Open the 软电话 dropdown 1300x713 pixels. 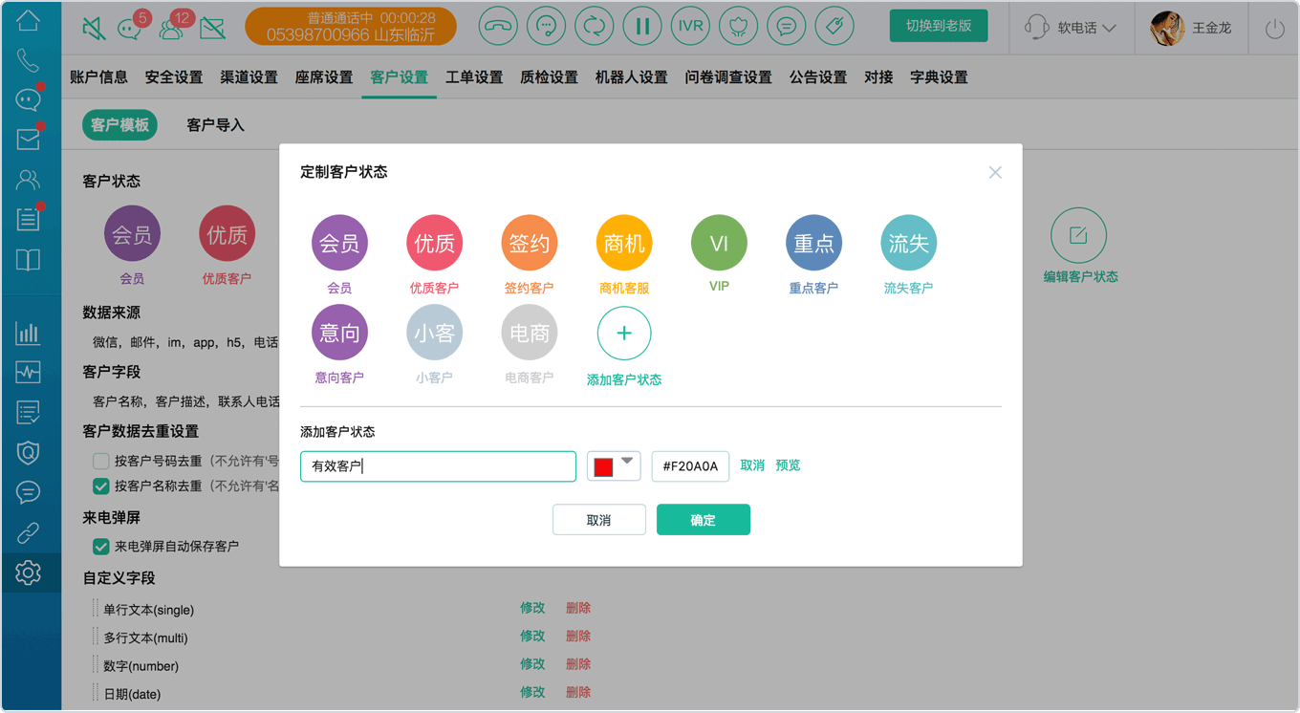tap(1071, 28)
